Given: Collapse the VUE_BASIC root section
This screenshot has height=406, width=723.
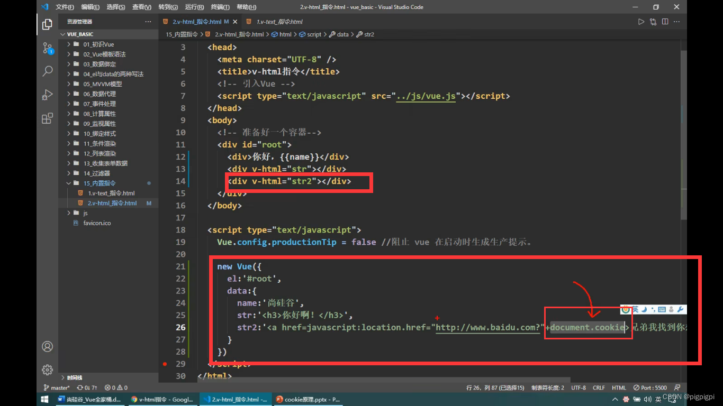Looking at the screenshot, I should point(80,34).
